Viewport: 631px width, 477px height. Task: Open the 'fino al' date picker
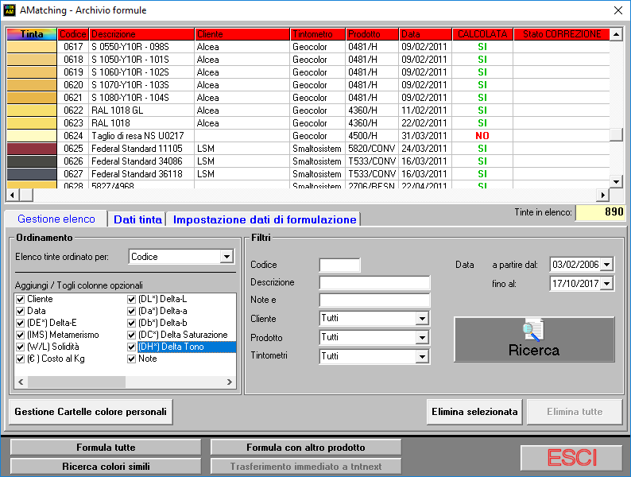click(607, 284)
